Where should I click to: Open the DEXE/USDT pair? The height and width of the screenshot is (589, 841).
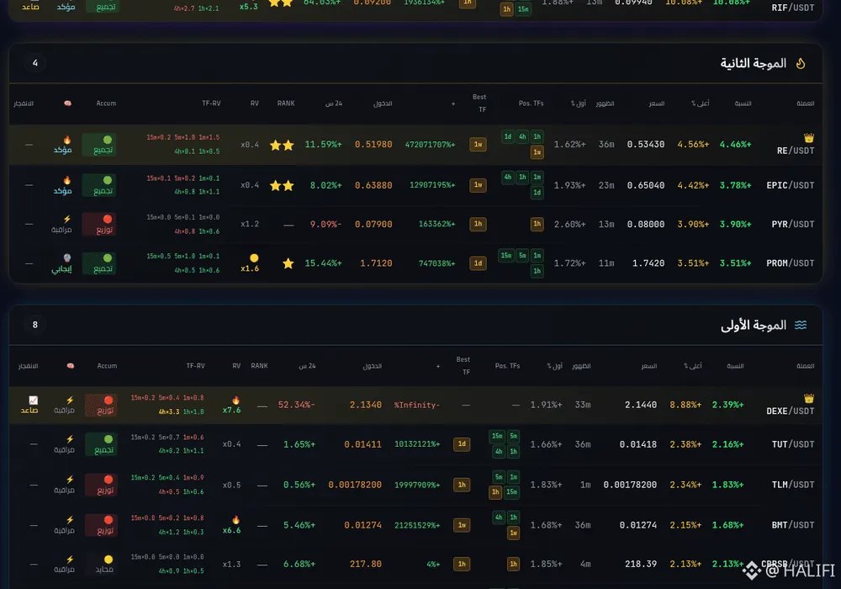pos(790,411)
